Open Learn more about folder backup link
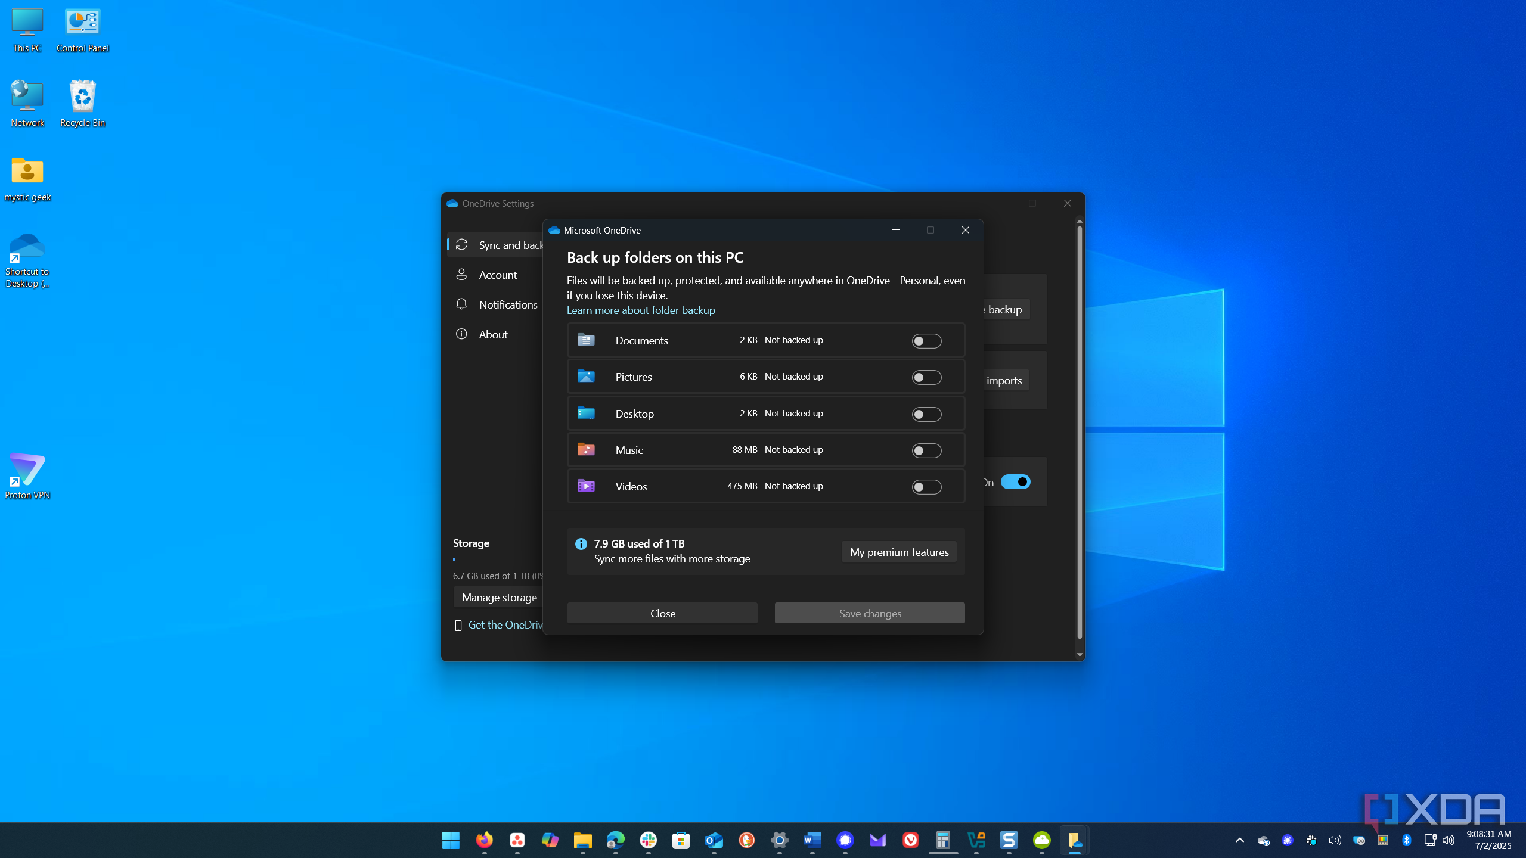 point(641,310)
